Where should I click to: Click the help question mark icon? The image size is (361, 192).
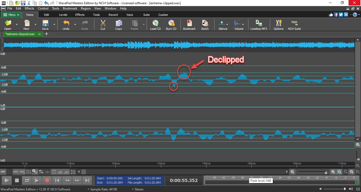(x=355, y=15)
